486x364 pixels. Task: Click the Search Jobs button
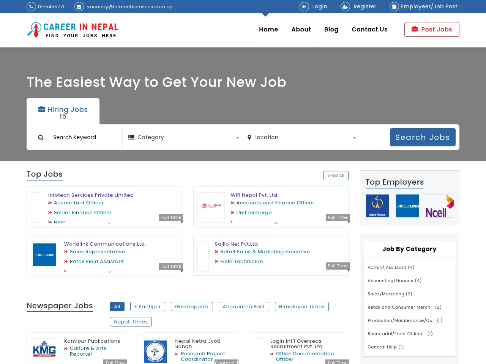pyautogui.click(x=423, y=137)
